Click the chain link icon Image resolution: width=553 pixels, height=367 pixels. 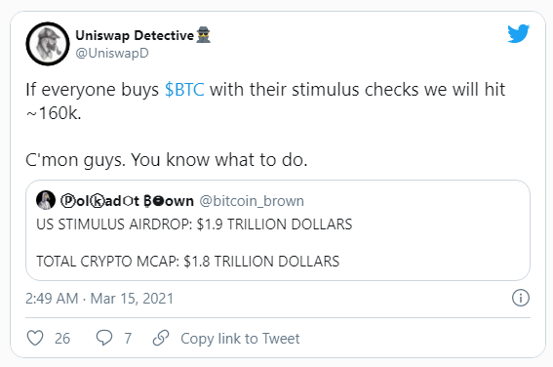pos(161,338)
